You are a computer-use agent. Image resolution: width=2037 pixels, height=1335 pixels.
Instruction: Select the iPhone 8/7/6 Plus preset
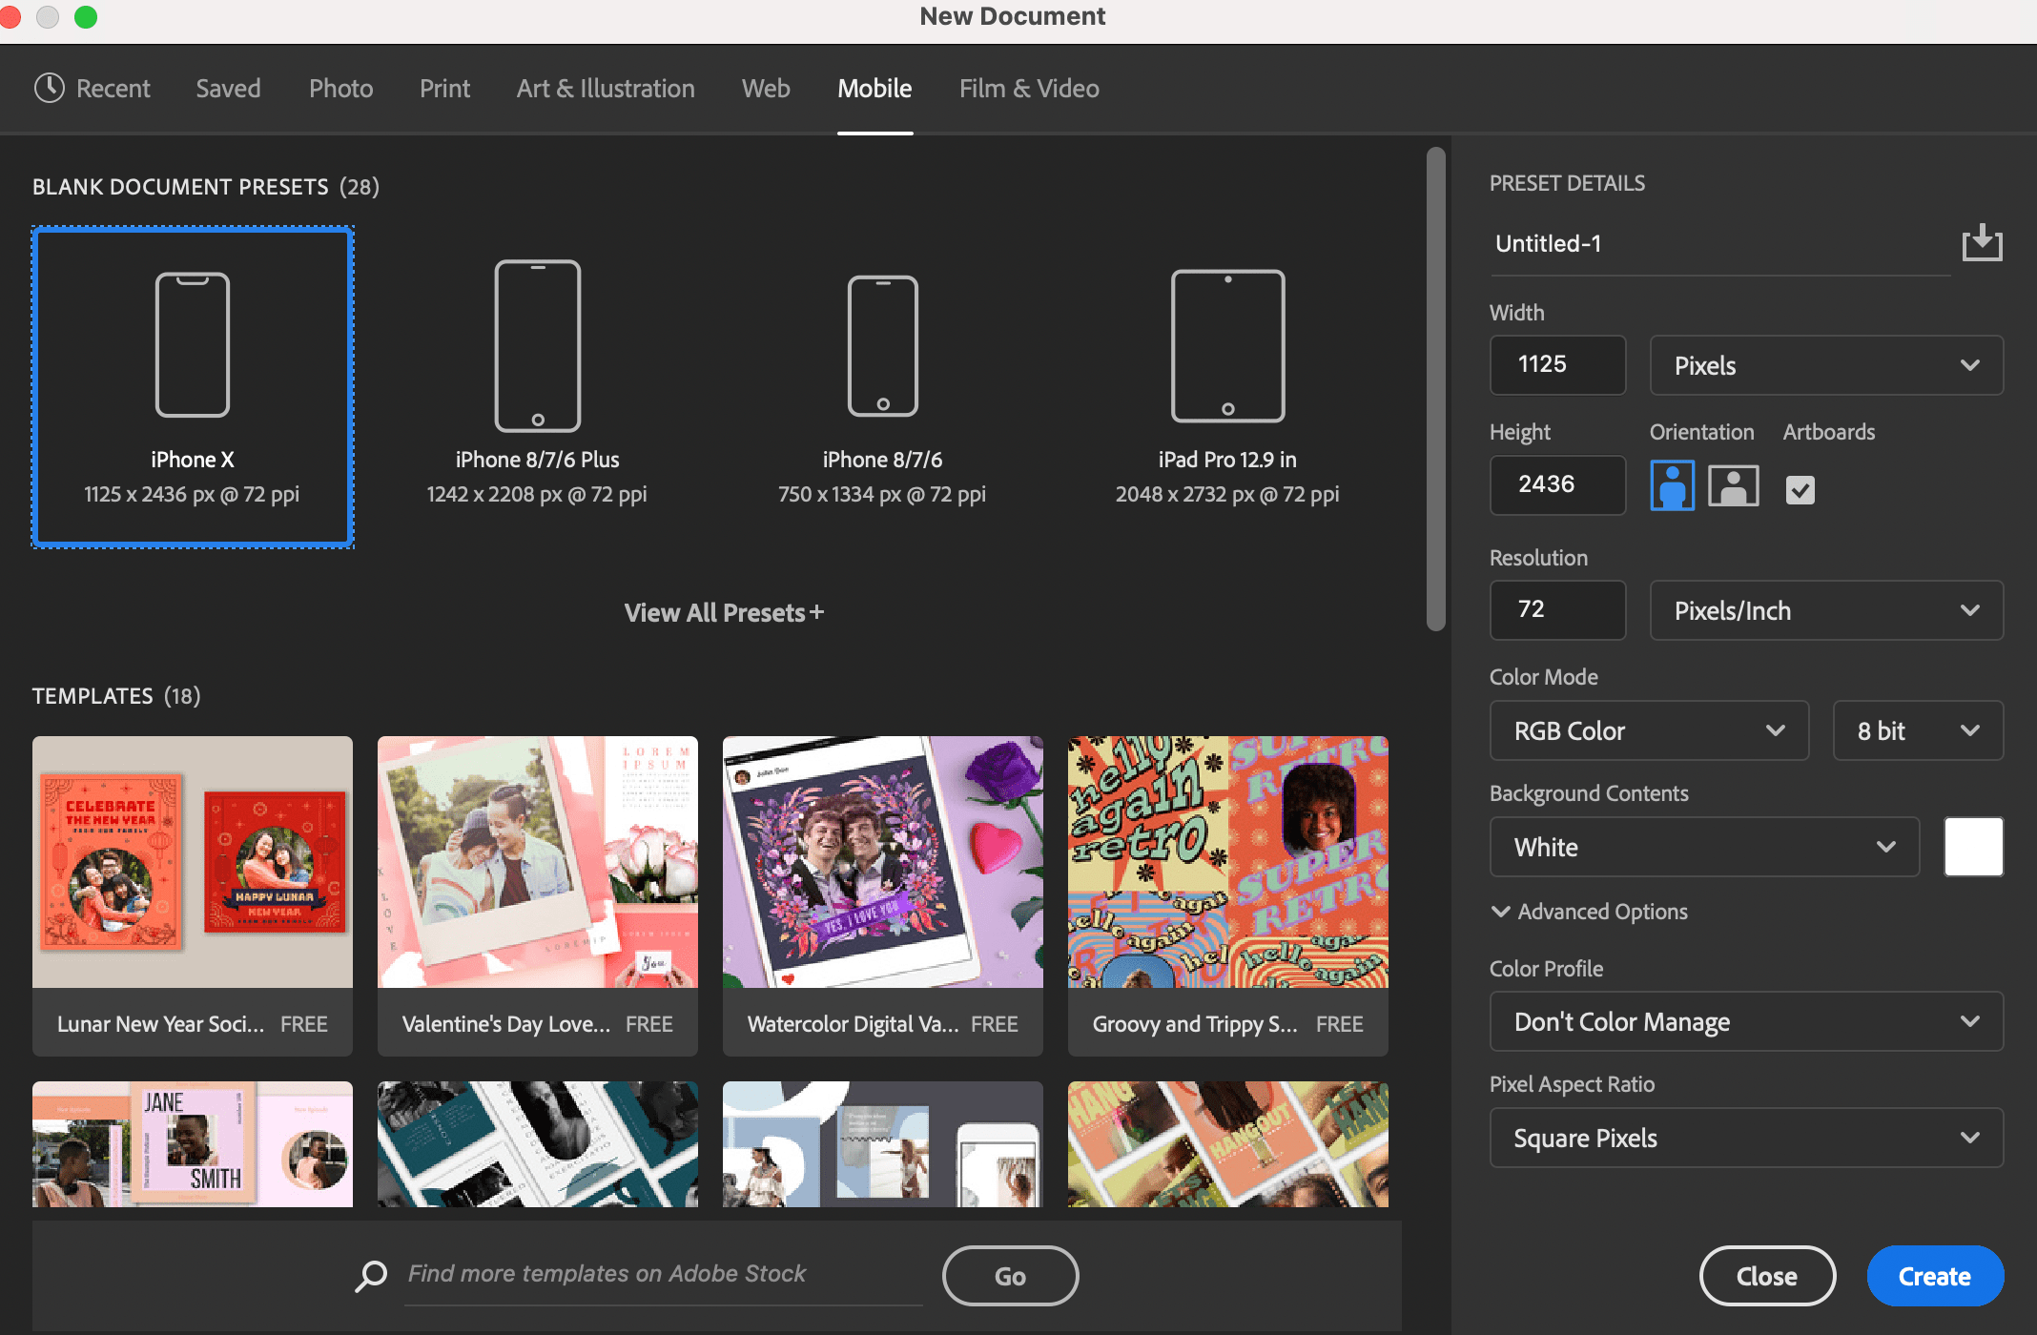[537, 377]
